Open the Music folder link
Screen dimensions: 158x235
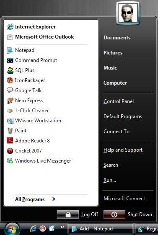tap(110, 68)
